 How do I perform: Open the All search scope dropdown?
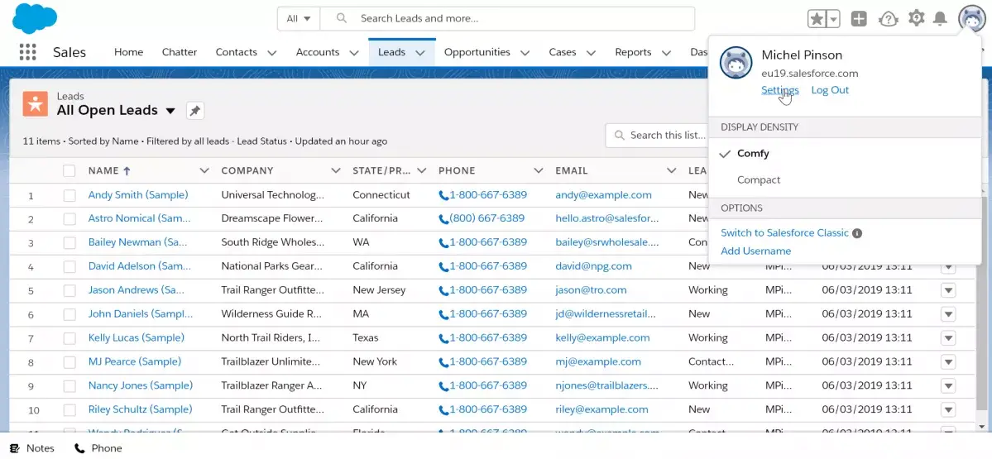point(299,18)
